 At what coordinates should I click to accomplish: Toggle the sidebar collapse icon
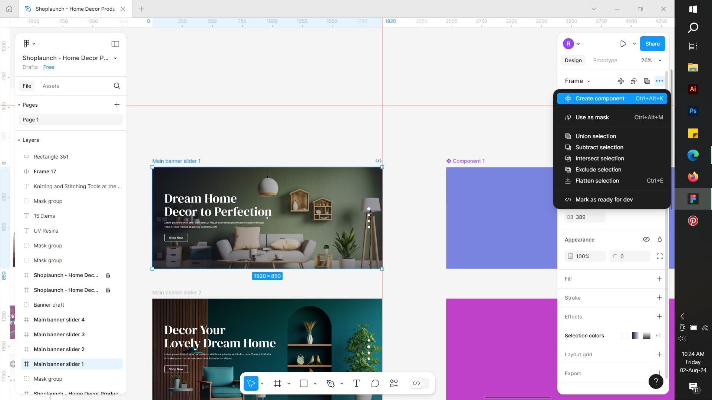pos(115,44)
